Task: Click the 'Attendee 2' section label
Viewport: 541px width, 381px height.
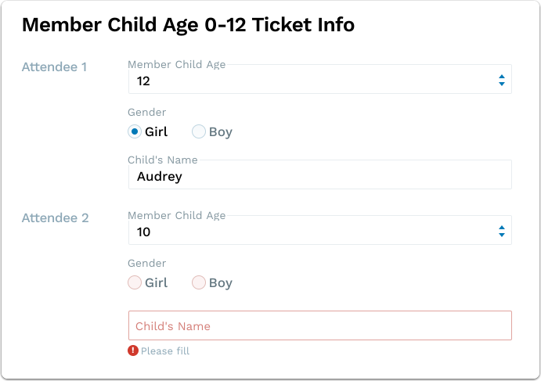Action: pyautogui.click(x=54, y=218)
